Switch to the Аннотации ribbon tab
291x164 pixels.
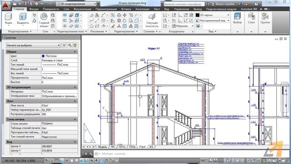142,9
